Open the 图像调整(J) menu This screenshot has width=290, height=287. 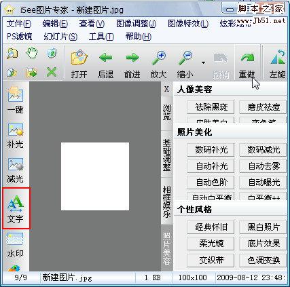(x=136, y=24)
